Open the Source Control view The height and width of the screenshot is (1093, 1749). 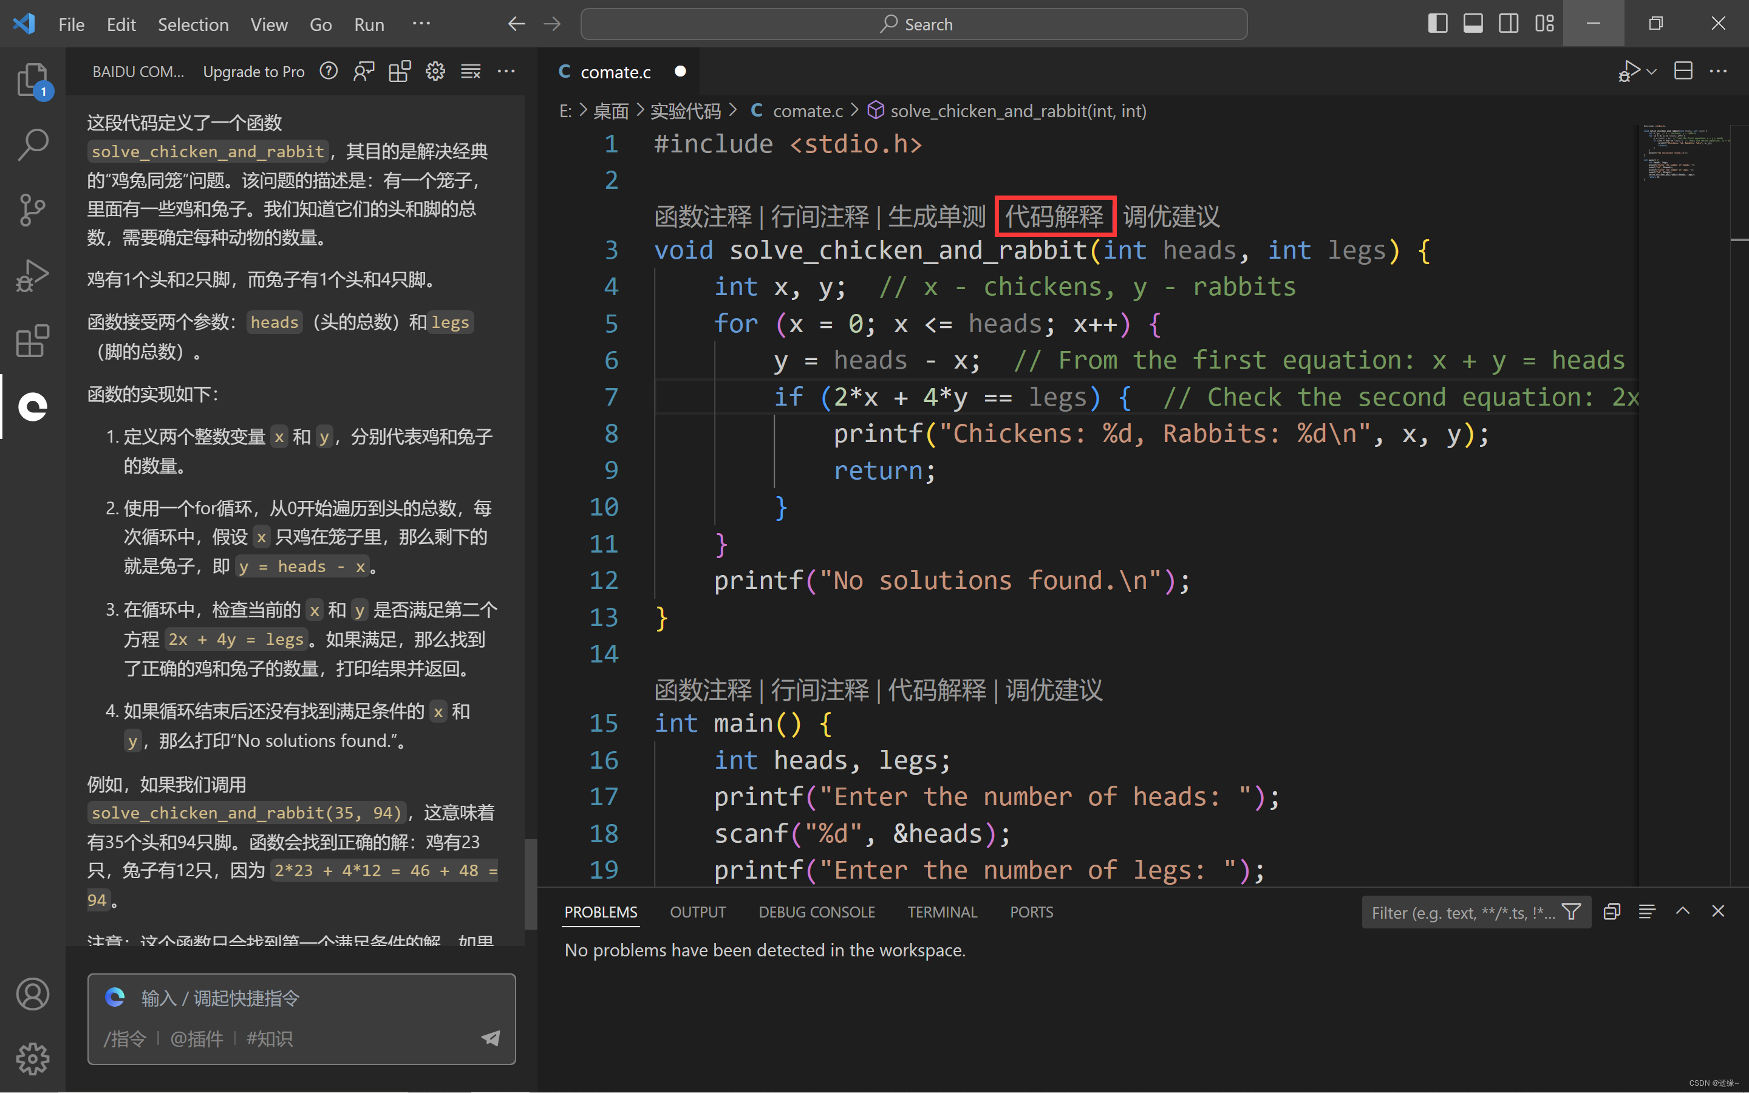(32, 210)
